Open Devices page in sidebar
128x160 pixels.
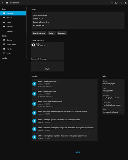[x=13, y=40]
